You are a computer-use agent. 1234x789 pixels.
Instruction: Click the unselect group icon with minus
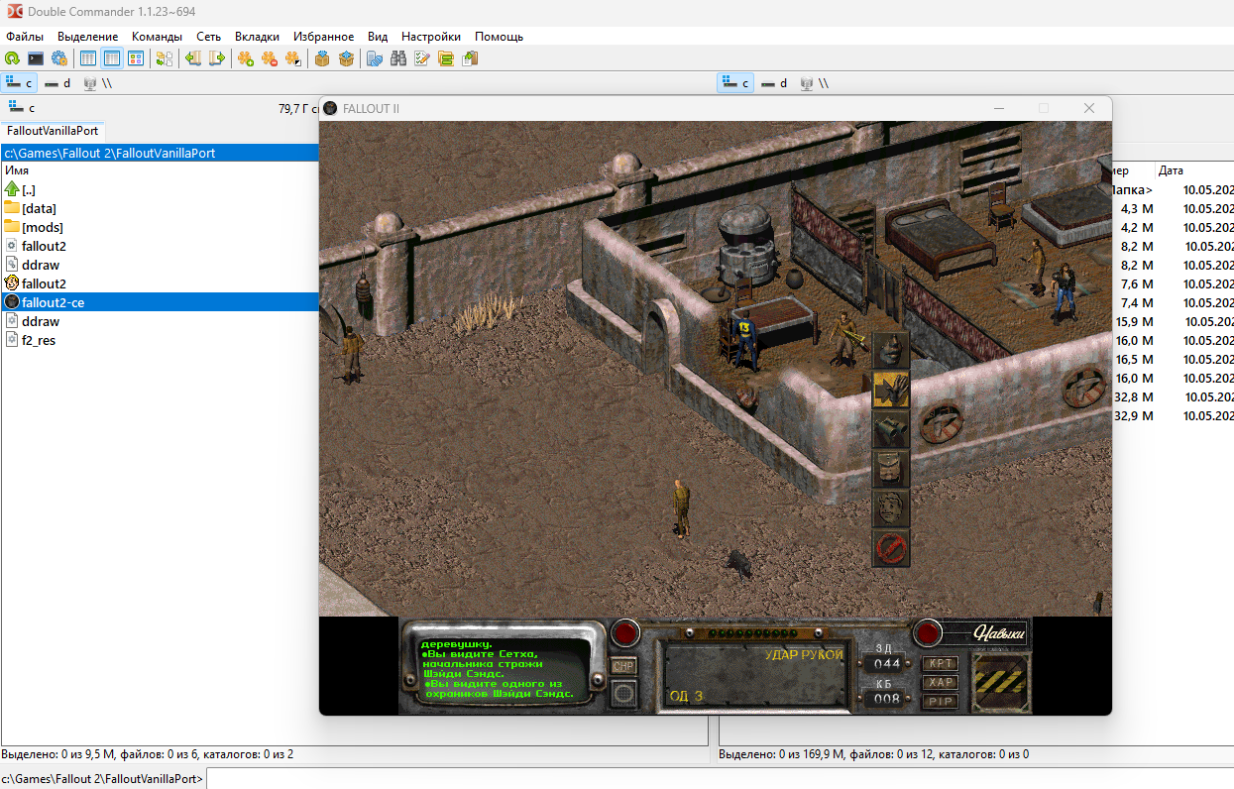pyautogui.click(x=270, y=58)
